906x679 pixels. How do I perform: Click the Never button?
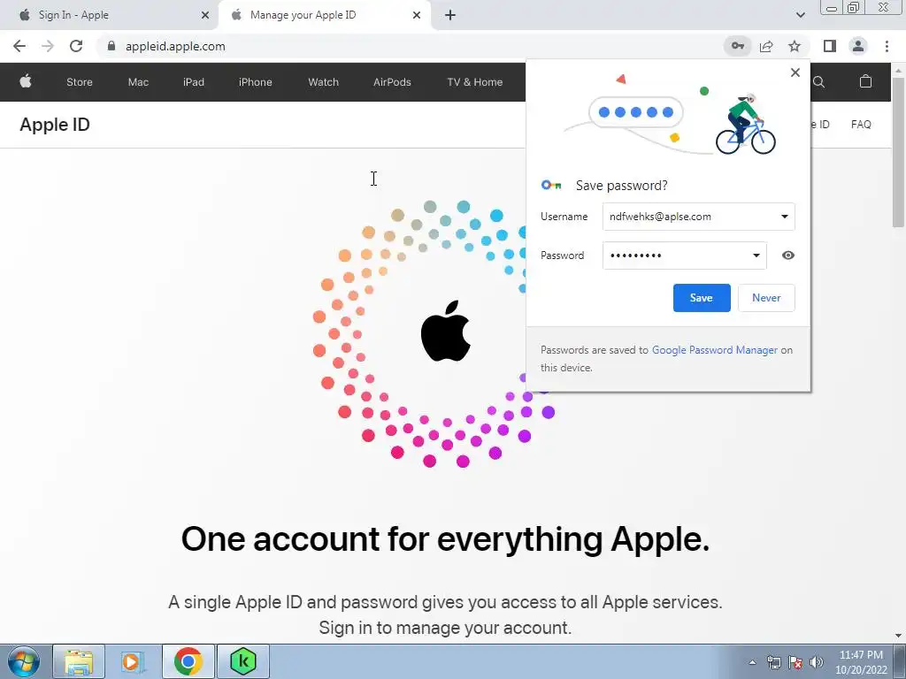[x=766, y=298]
